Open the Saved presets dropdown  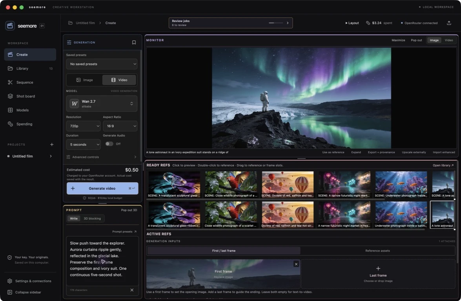point(102,64)
